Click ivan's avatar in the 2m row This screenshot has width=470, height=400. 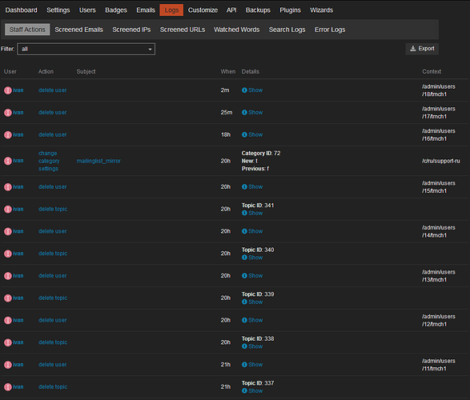pos(8,90)
